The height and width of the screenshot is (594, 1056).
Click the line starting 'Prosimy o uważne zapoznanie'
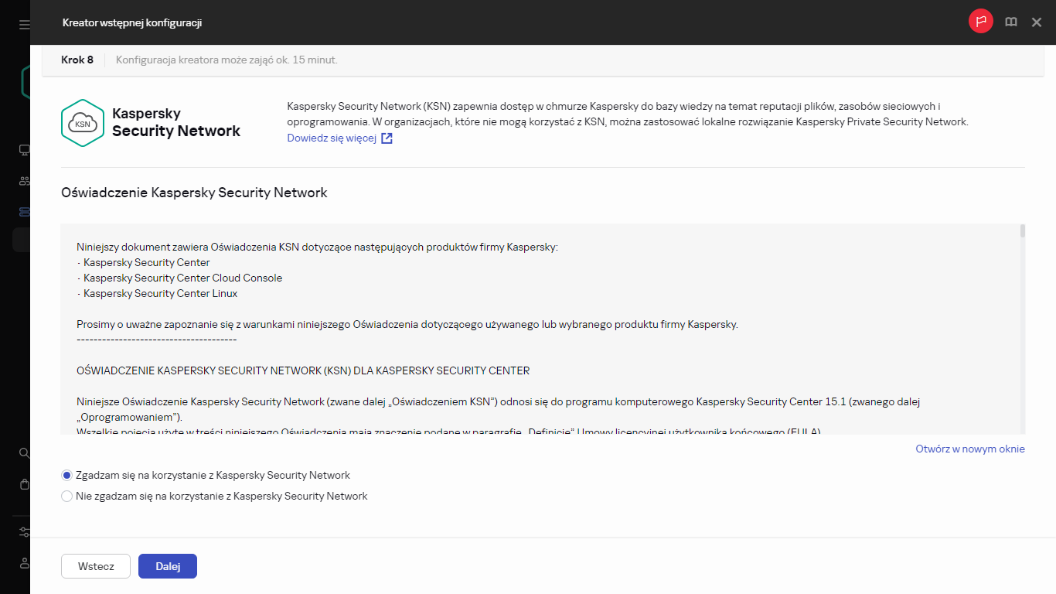point(407,324)
